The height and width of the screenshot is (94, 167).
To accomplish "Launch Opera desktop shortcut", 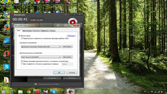I will click(7, 55).
